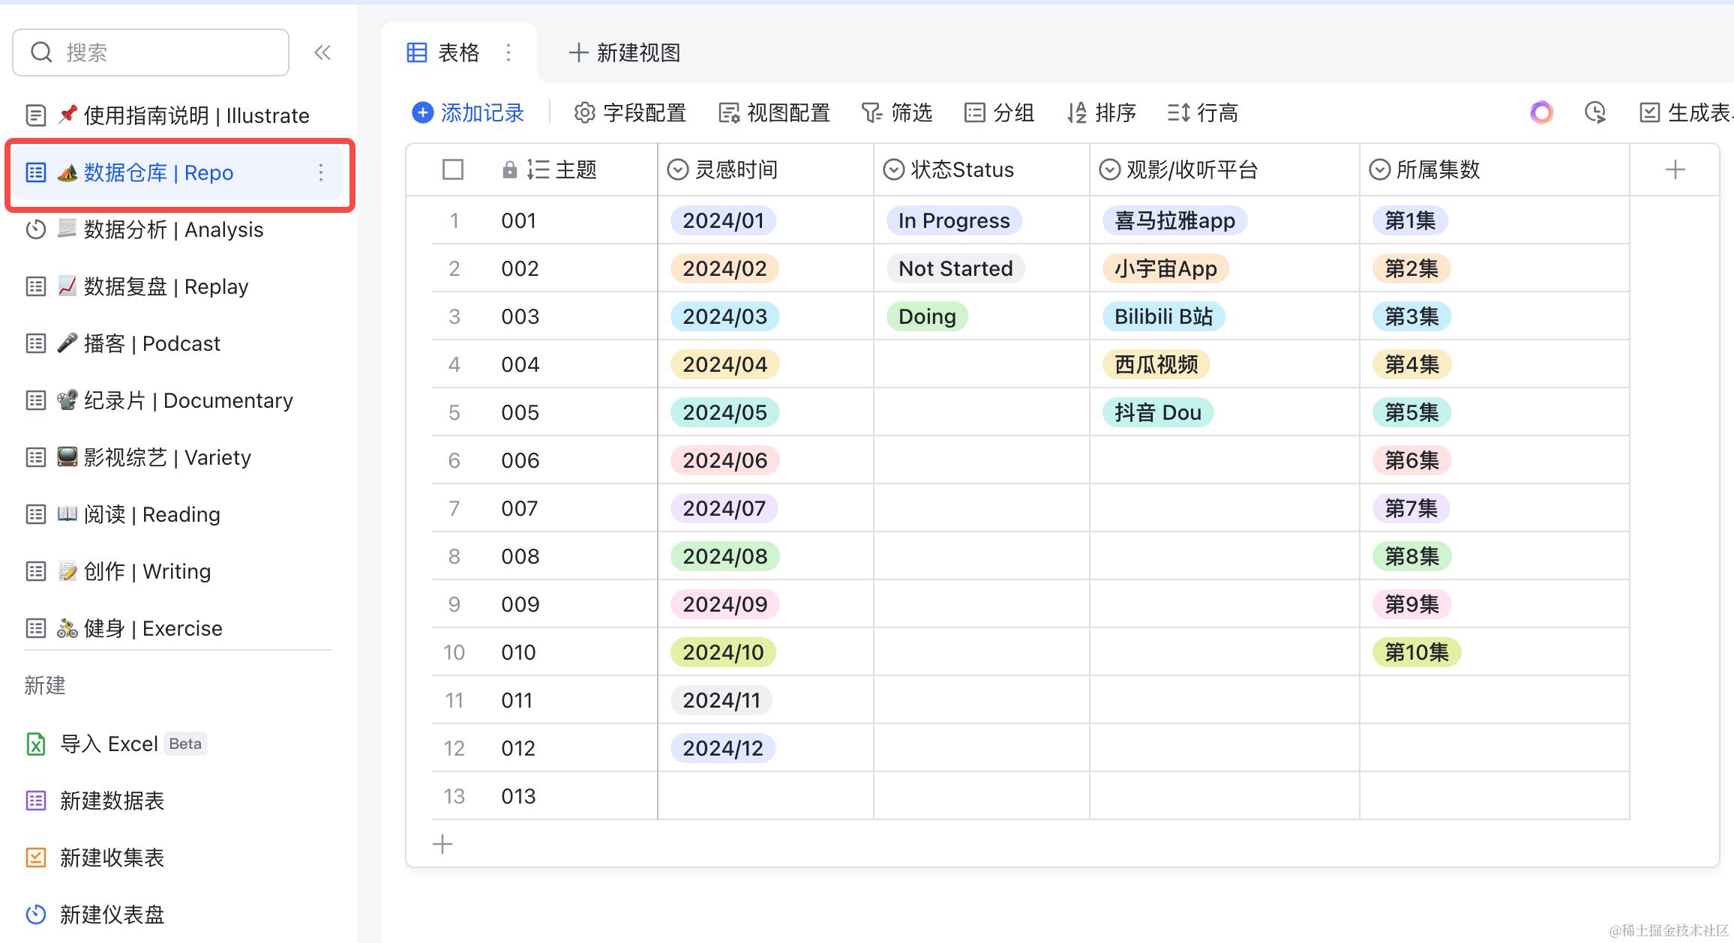Open the 数据仓库 | Repo table options menu
The width and height of the screenshot is (1734, 943).
[321, 172]
